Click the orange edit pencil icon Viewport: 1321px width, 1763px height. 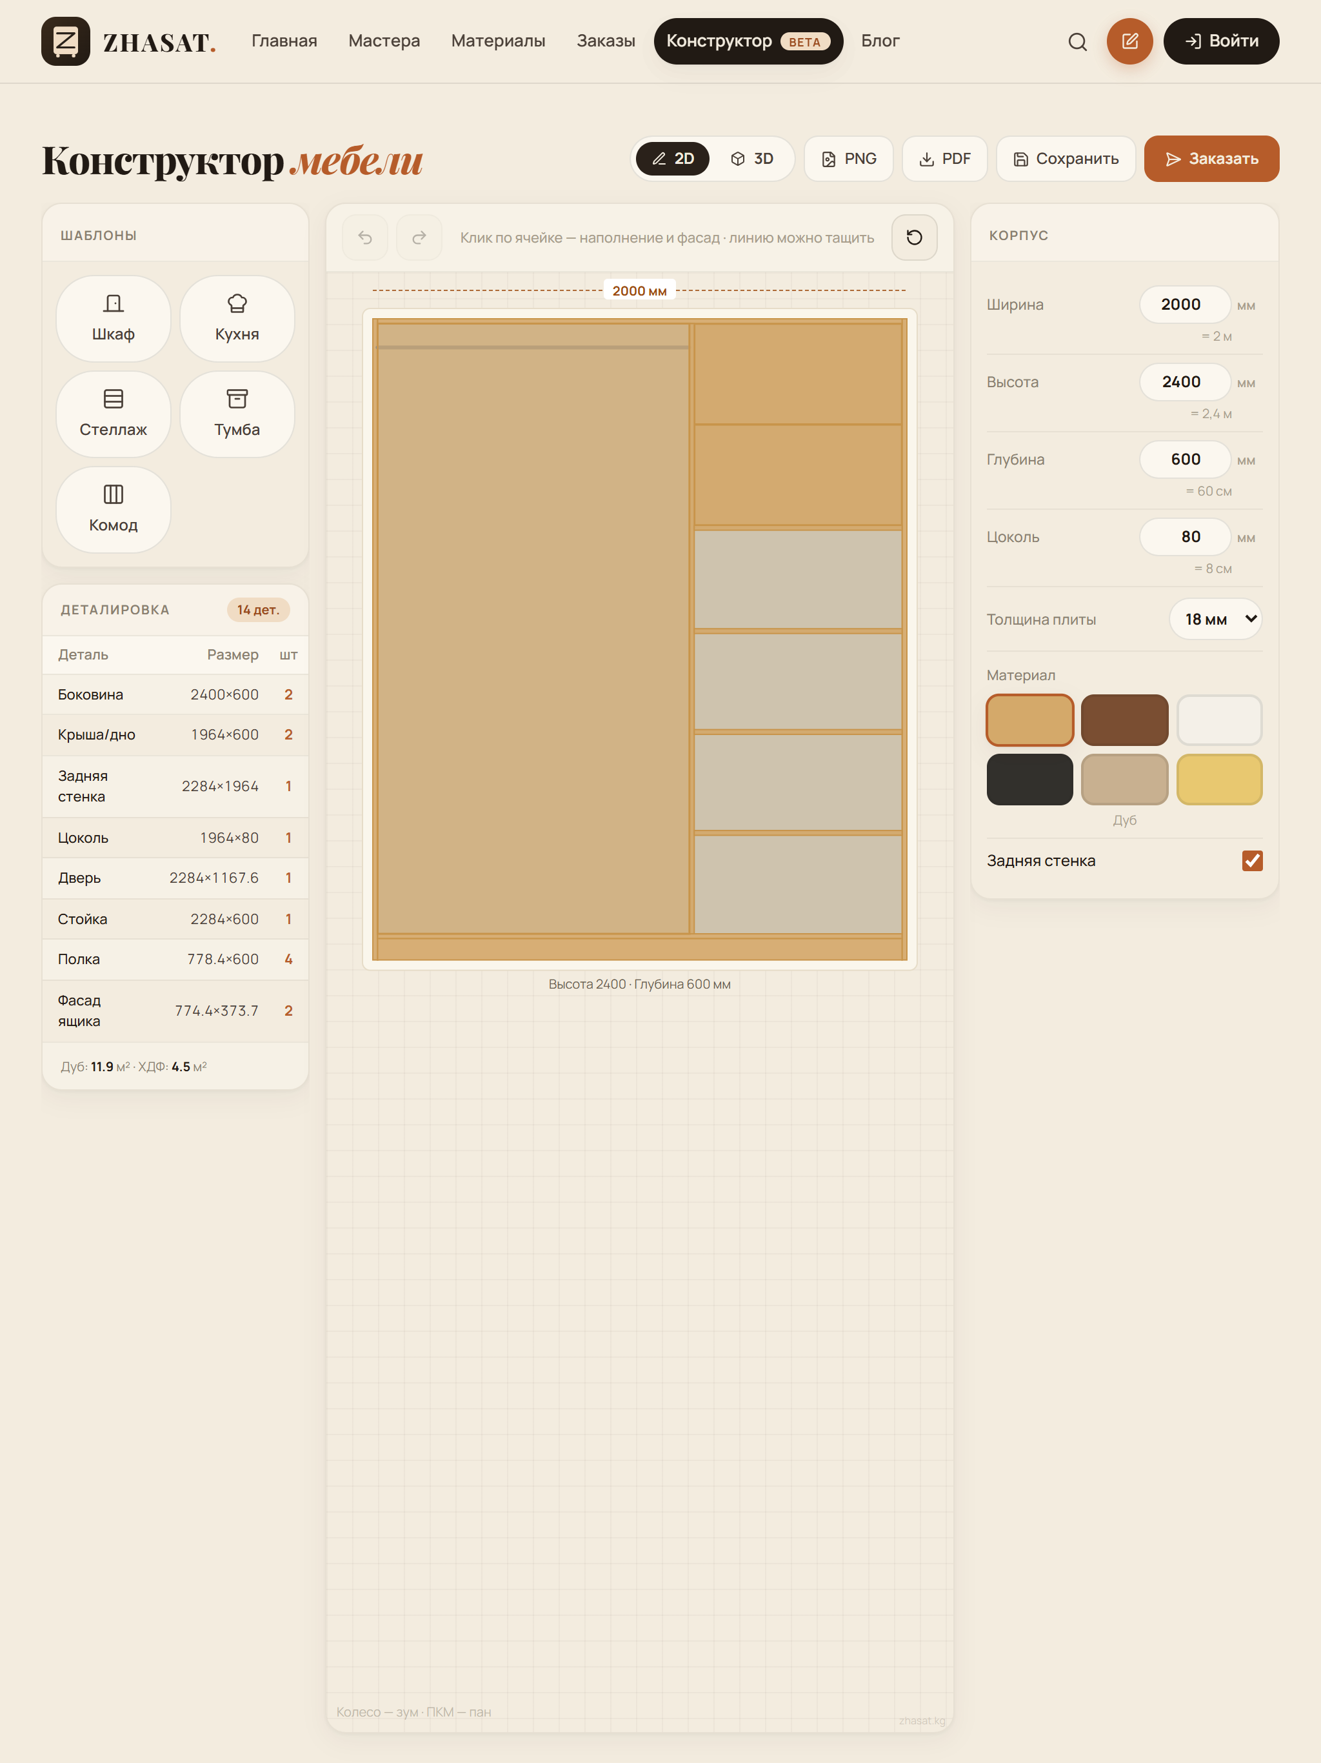[1129, 41]
